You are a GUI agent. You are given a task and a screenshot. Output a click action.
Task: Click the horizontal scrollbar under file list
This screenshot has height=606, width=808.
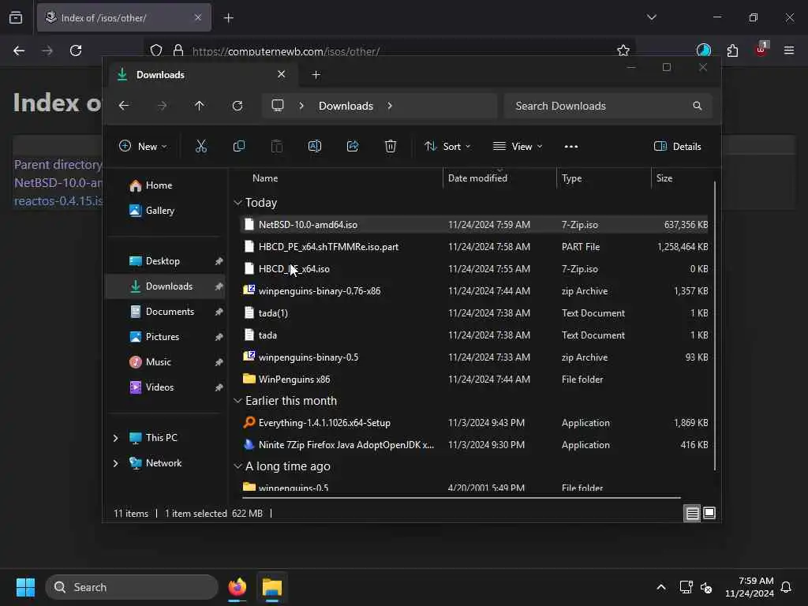pyautogui.click(x=461, y=498)
